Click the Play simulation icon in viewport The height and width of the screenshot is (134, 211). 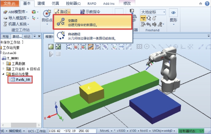(51, 54)
